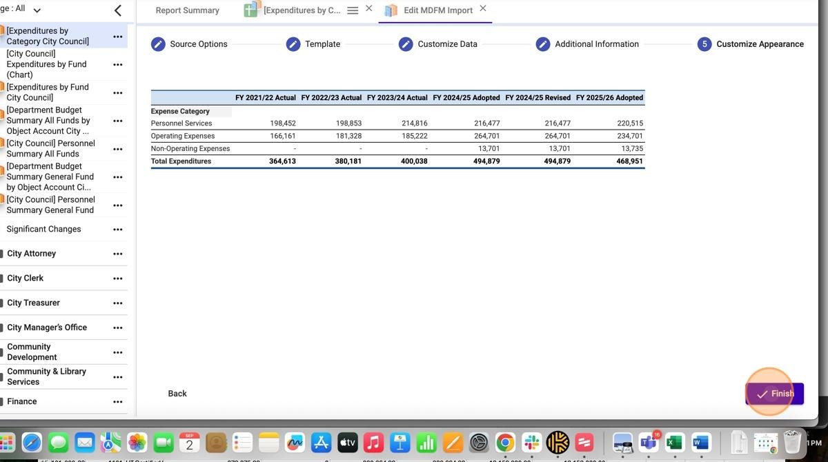This screenshot has height=462, width=828.
Task: Open options menu for City Clerk
Action: click(x=118, y=279)
